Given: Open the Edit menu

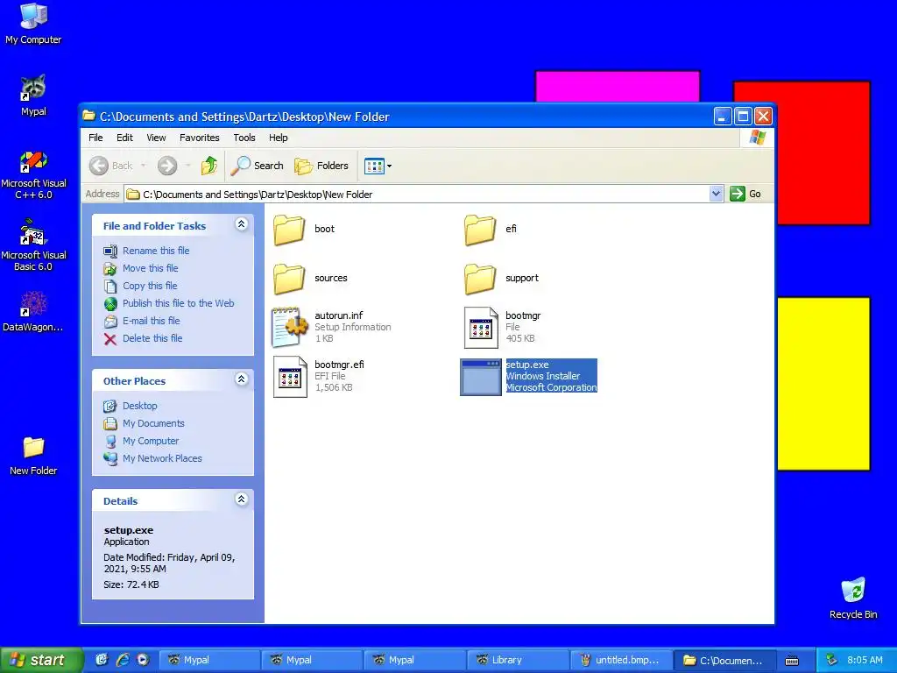Looking at the screenshot, I should point(124,138).
